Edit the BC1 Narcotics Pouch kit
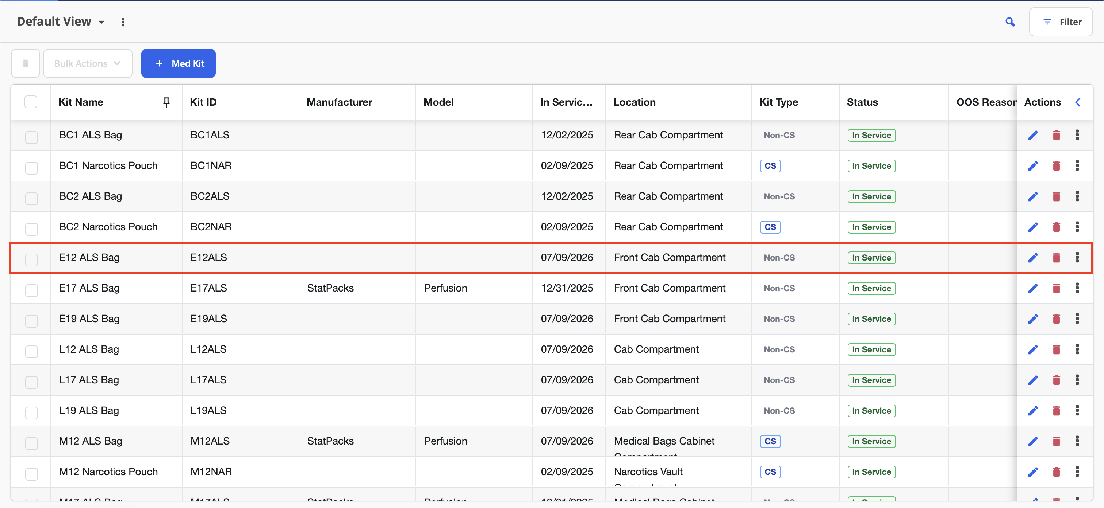Screen dimensions: 1104x508 [1033, 165]
